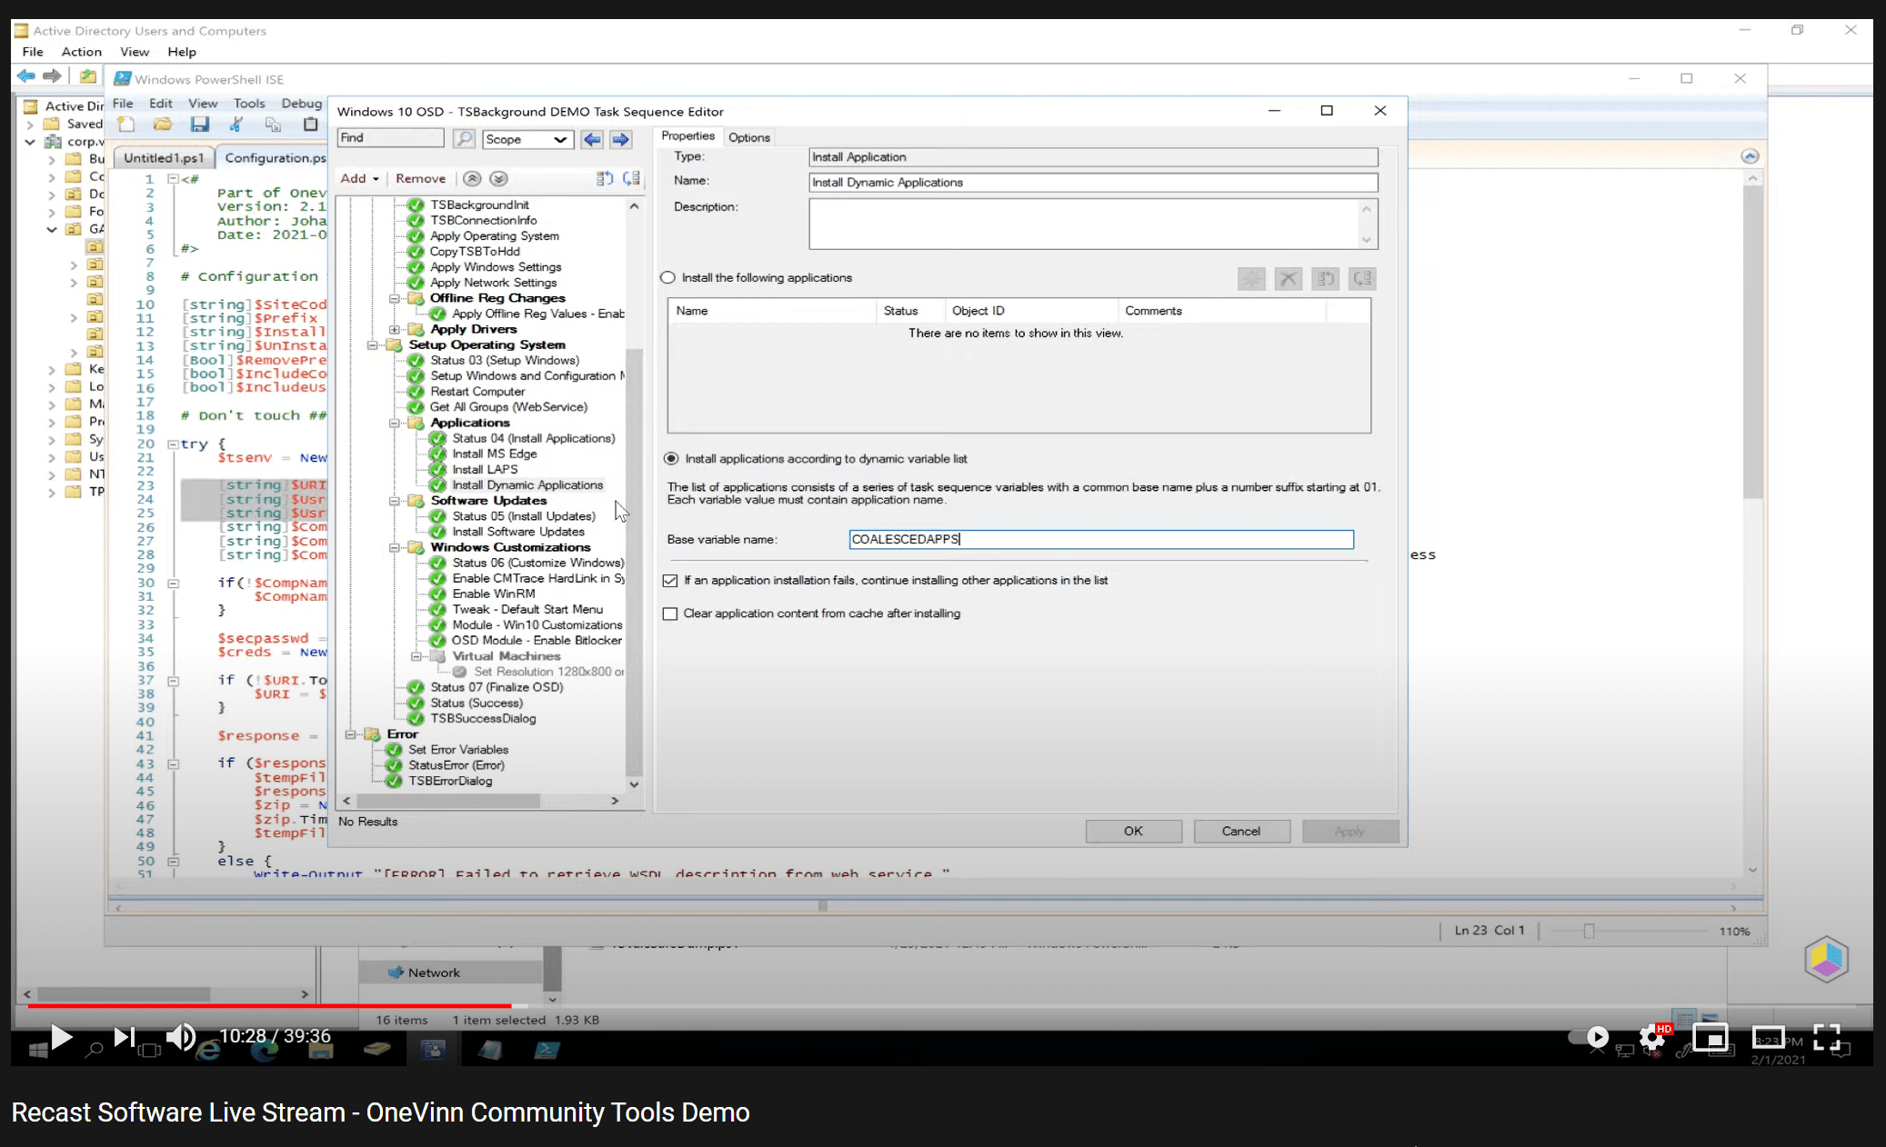Collapse the Setup Operating System group
This screenshot has width=1886, height=1147.
pyautogui.click(x=373, y=344)
